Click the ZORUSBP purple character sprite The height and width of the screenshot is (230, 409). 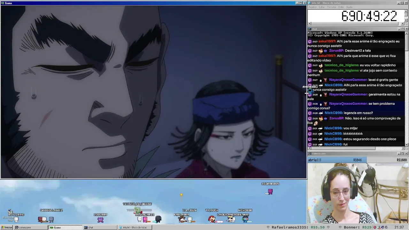(x=101, y=219)
